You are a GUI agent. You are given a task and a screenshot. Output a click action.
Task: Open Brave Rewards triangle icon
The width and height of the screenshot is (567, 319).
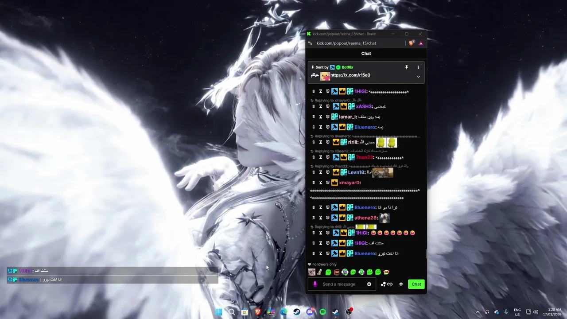tap(421, 43)
